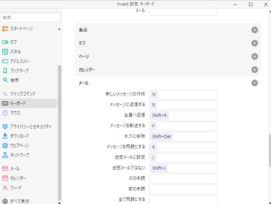Click empty 全て既読にする shortcut field
The image size is (271, 204).
pos(183,200)
